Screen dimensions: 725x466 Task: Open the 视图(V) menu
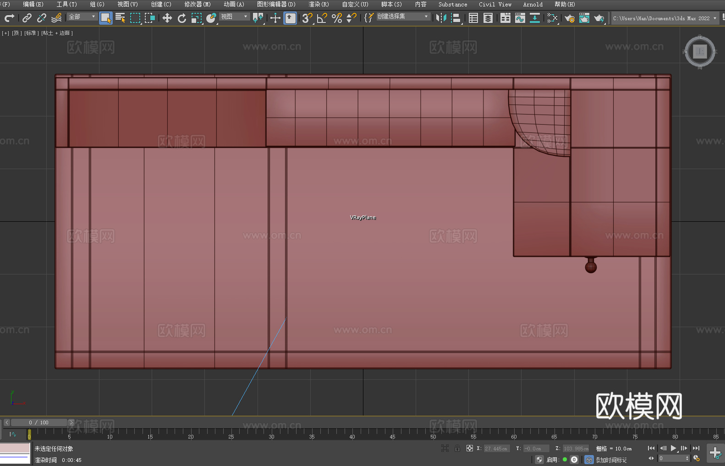coord(127,4)
